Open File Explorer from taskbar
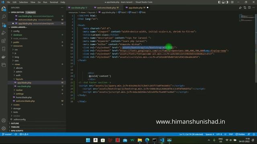Screen dimensions: 257x144 (x=140, y=140)
